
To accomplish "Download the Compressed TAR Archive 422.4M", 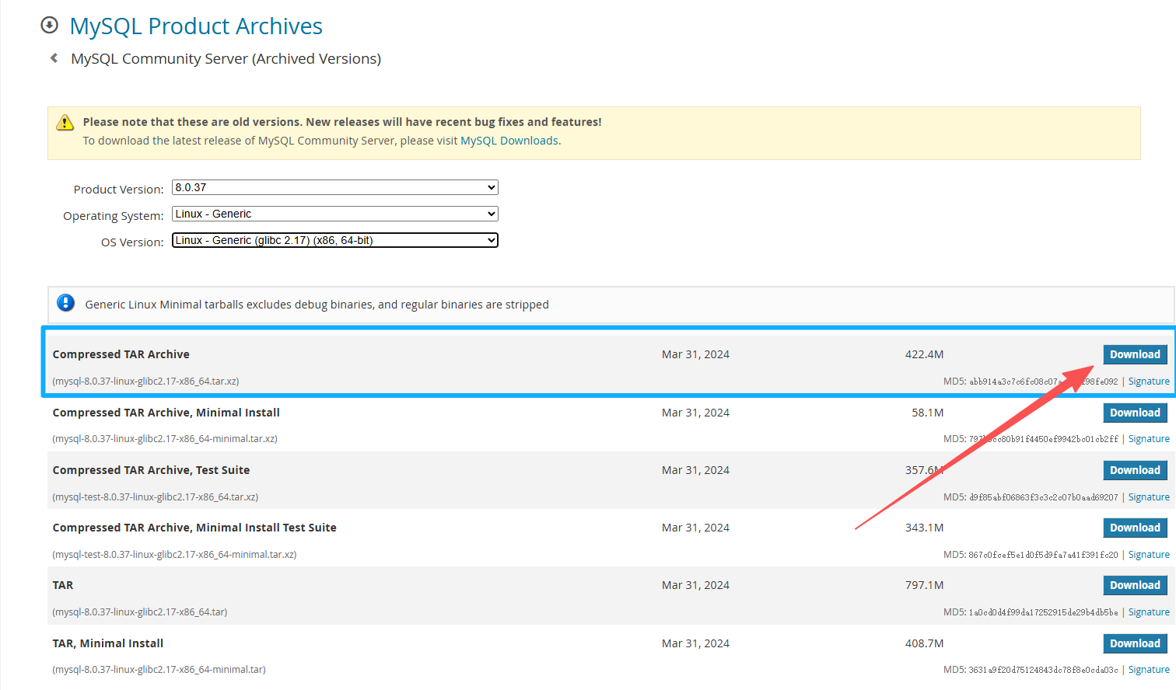I will (x=1135, y=354).
